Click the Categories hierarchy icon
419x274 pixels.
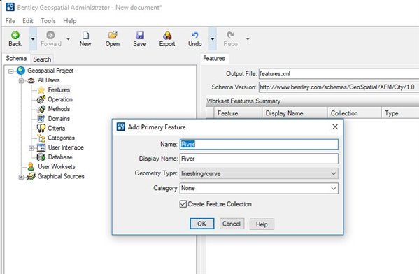click(x=41, y=138)
